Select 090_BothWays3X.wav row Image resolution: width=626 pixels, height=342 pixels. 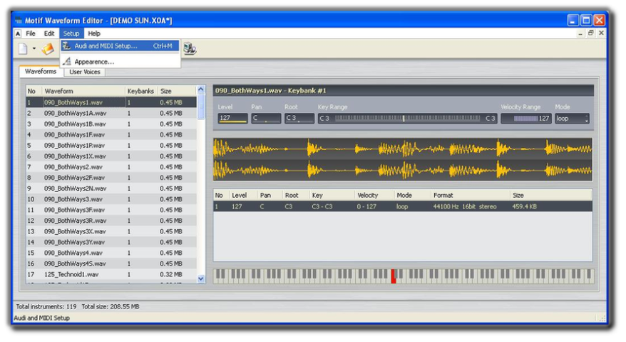click(111, 231)
